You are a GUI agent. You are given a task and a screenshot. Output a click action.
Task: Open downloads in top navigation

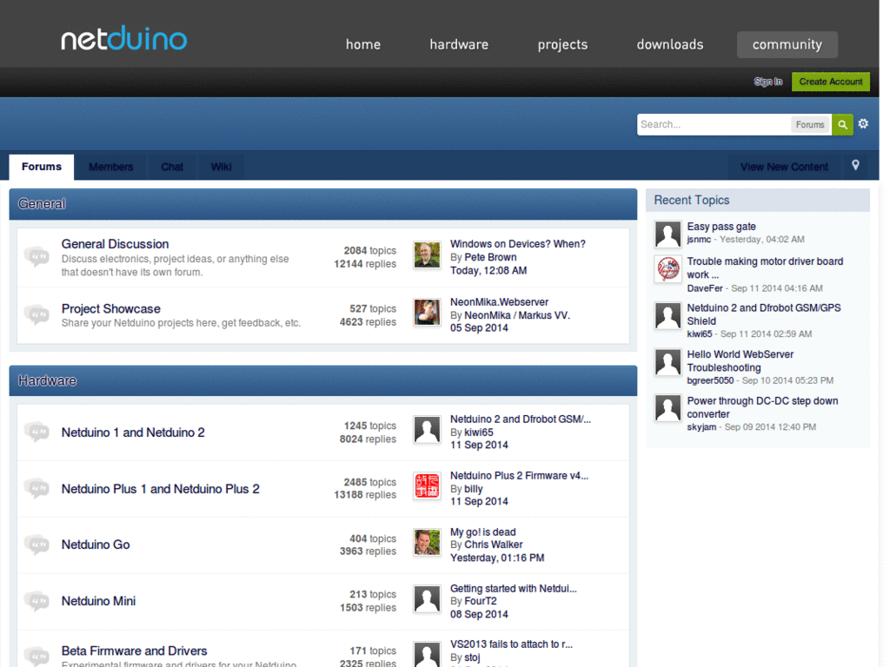point(670,44)
